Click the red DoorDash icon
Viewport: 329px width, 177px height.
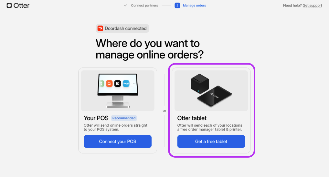click(100, 28)
